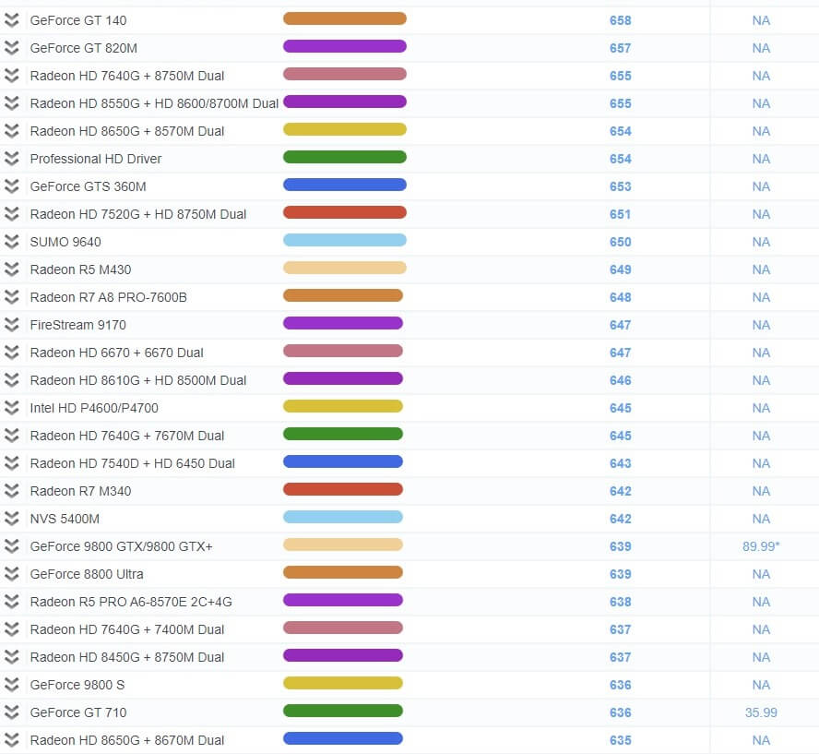819x754 pixels.
Task: Click the green bar for Professional HD Driver
Action: pos(345,157)
